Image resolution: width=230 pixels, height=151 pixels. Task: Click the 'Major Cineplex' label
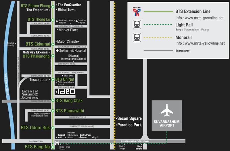[x=68, y=41]
